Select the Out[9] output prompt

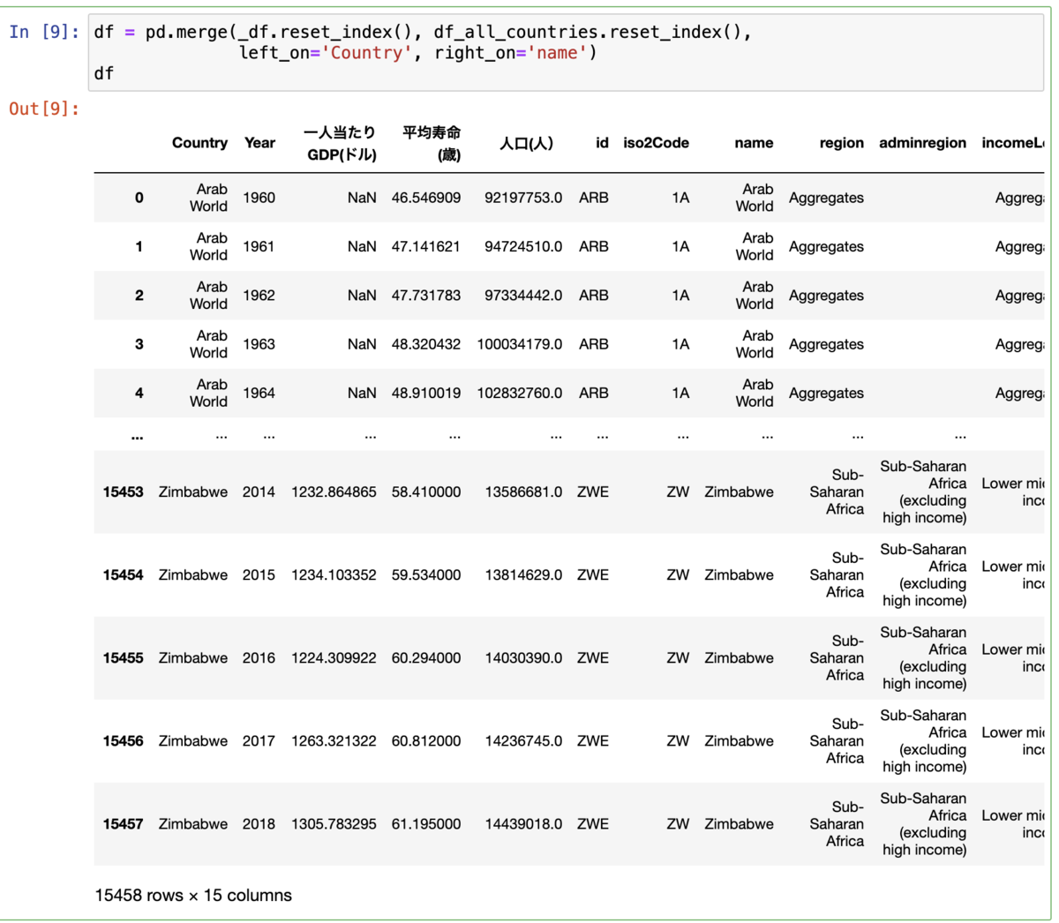(44, 109)
